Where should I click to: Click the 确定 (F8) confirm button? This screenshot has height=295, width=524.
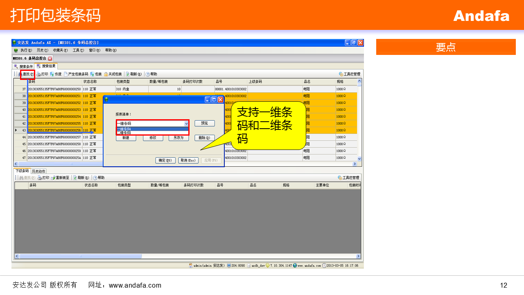(x=165, y=161)
